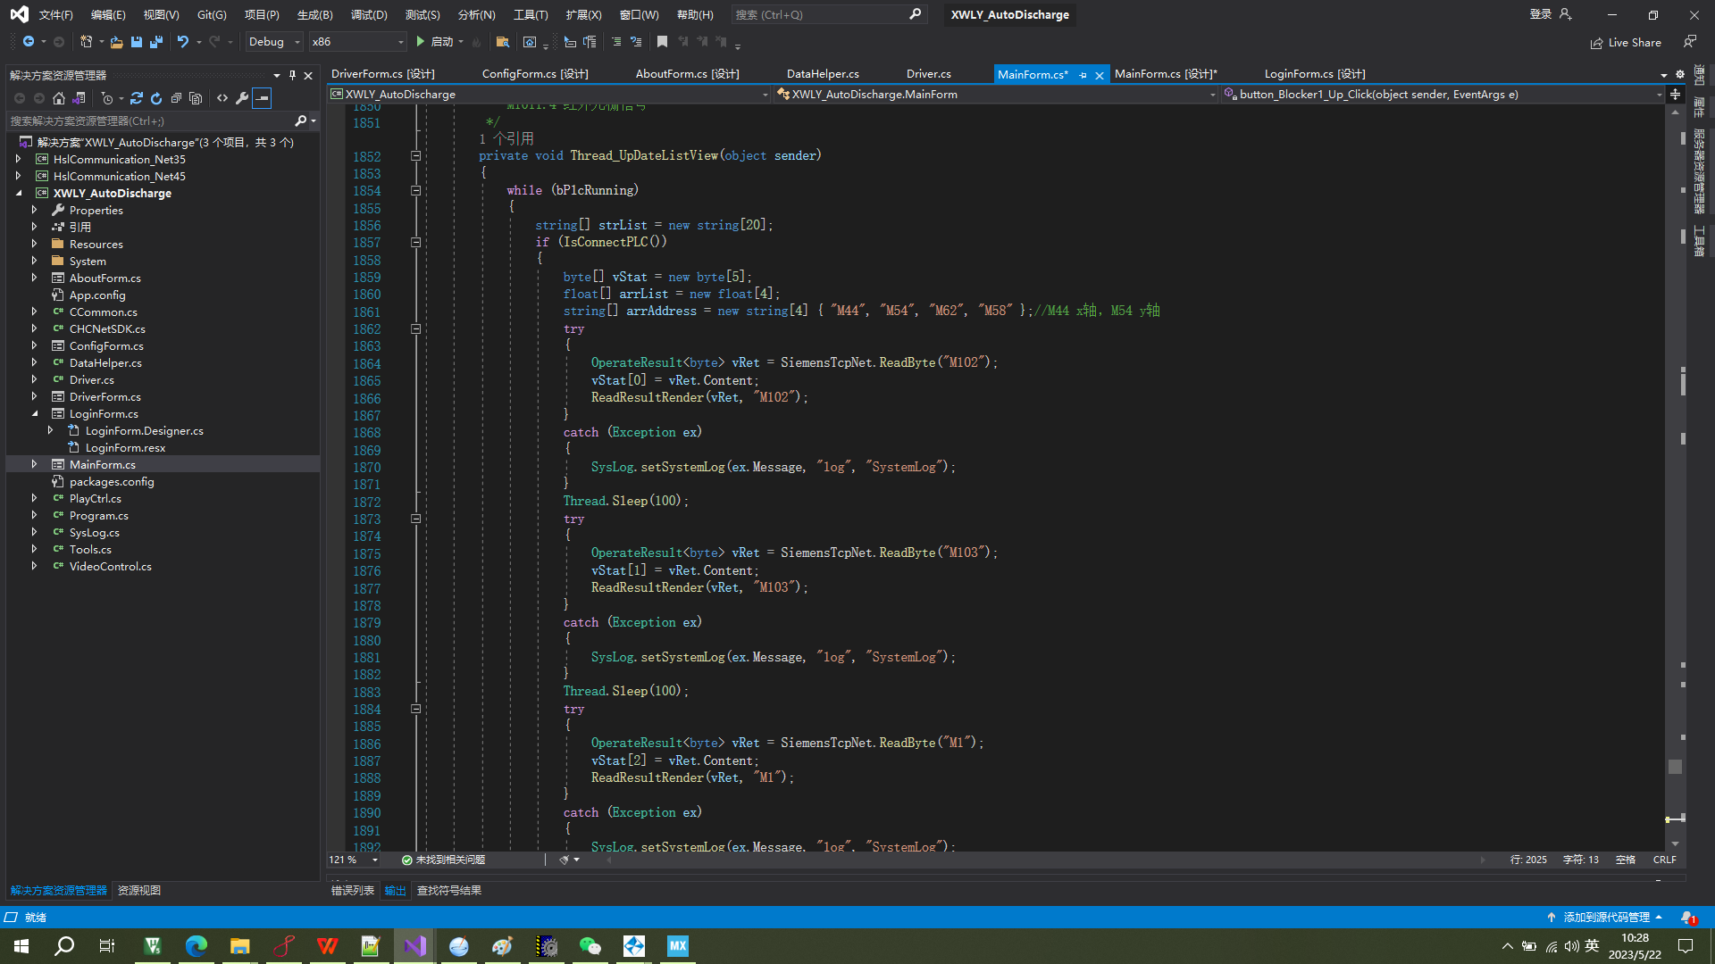Click 添加到源代码管理 in the status bar
The width and height of the screenshot is (1715, 964).
[1605, 918]
